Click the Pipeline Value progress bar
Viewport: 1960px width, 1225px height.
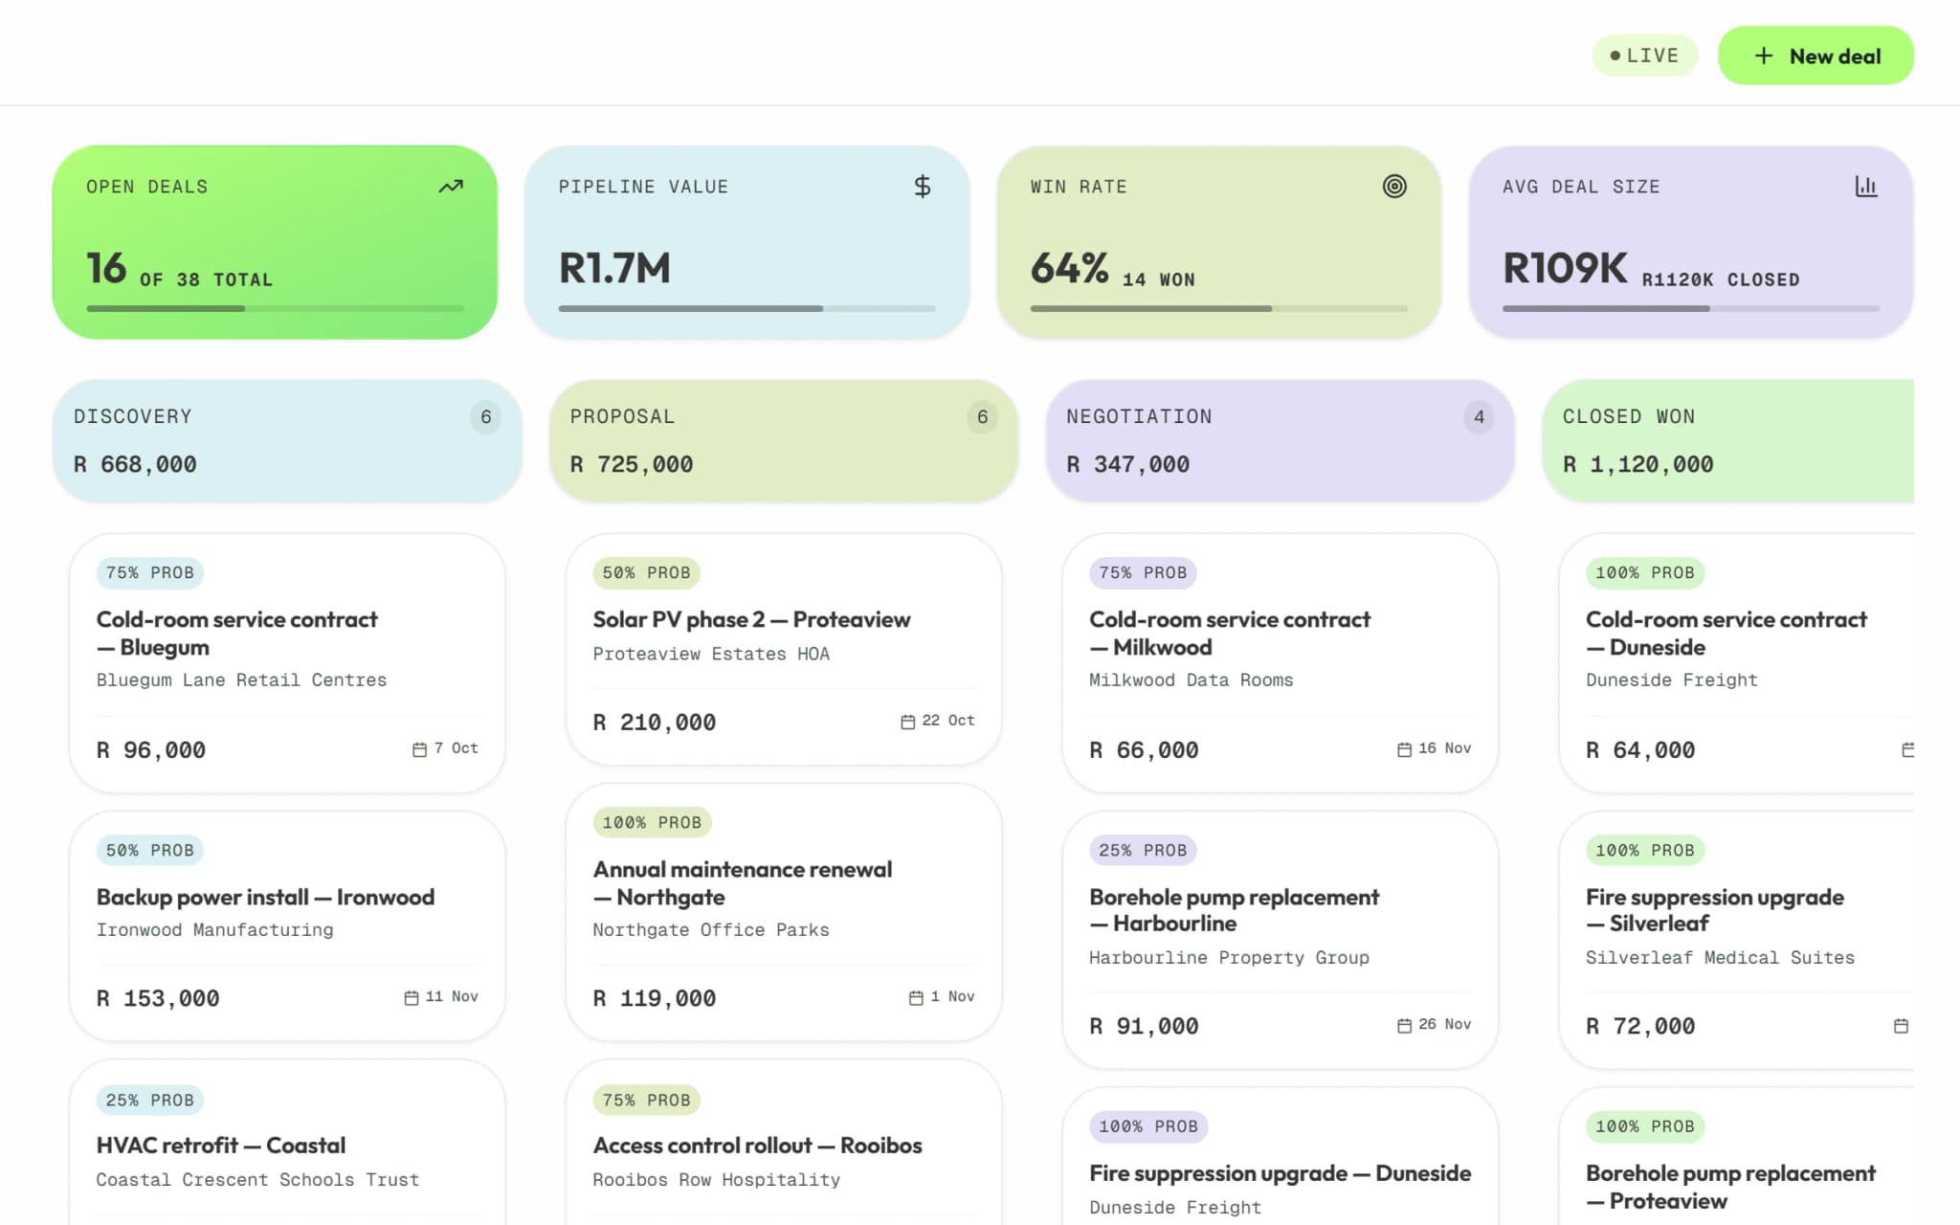click(x=746, y=308)
